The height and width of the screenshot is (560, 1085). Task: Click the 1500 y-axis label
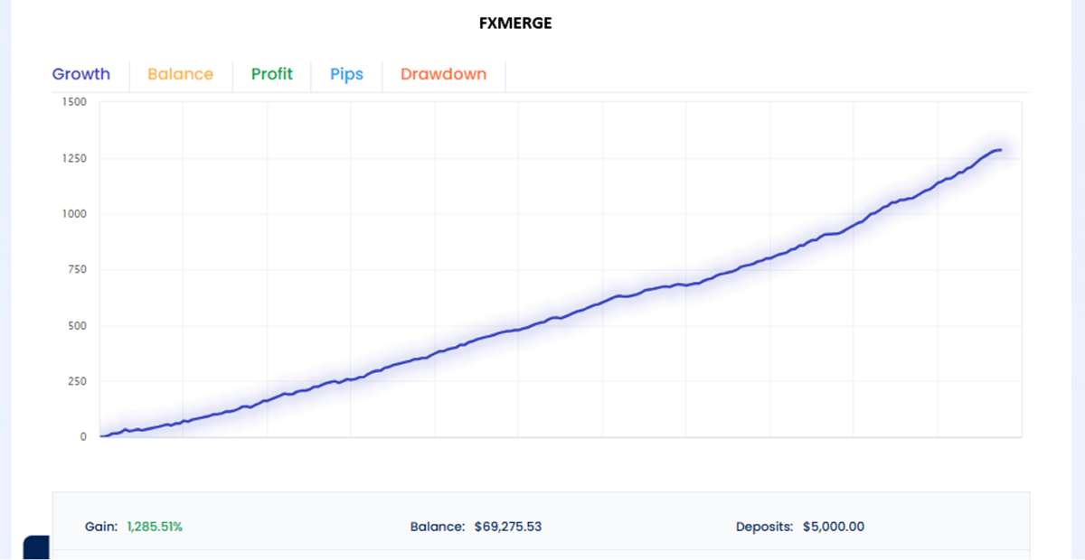click(75, 102)
